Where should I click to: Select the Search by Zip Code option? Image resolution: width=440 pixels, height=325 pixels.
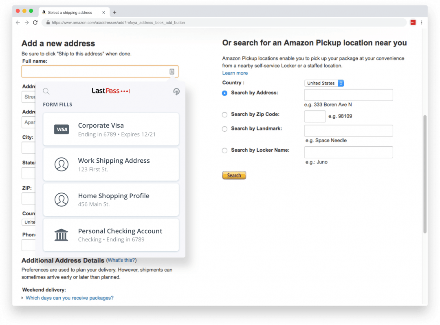pos(224,115)
